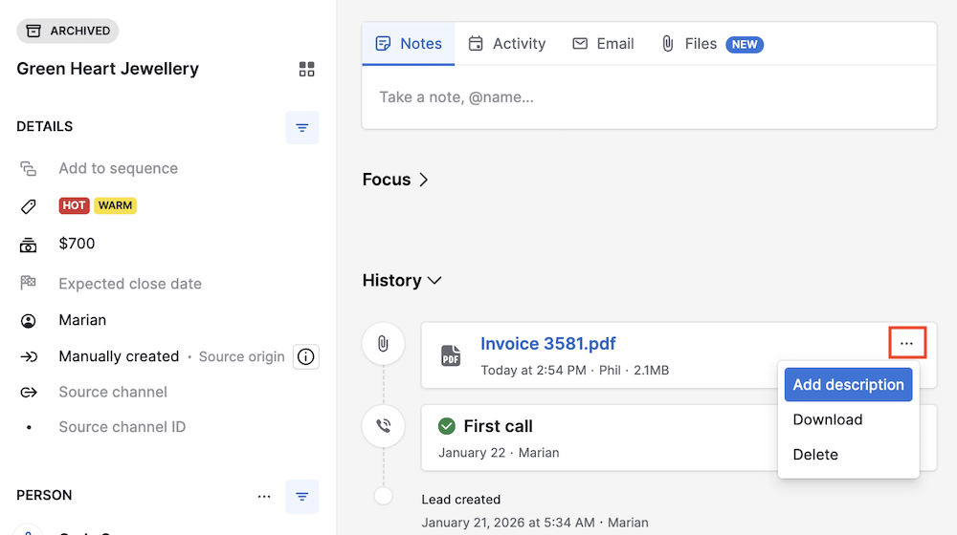
Task: Open the Details filter icon button
Action: coord(302,127)
